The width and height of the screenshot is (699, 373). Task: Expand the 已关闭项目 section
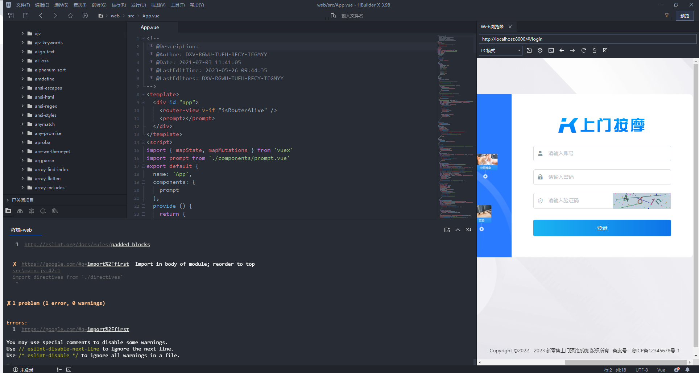[x=8, y=200]
